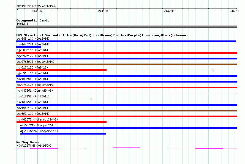Select the gray 10p12.1 cytogenetic band bar
The width and height of the screenshot is (245, 164).
pyautogui.click(x=127, y=27)
